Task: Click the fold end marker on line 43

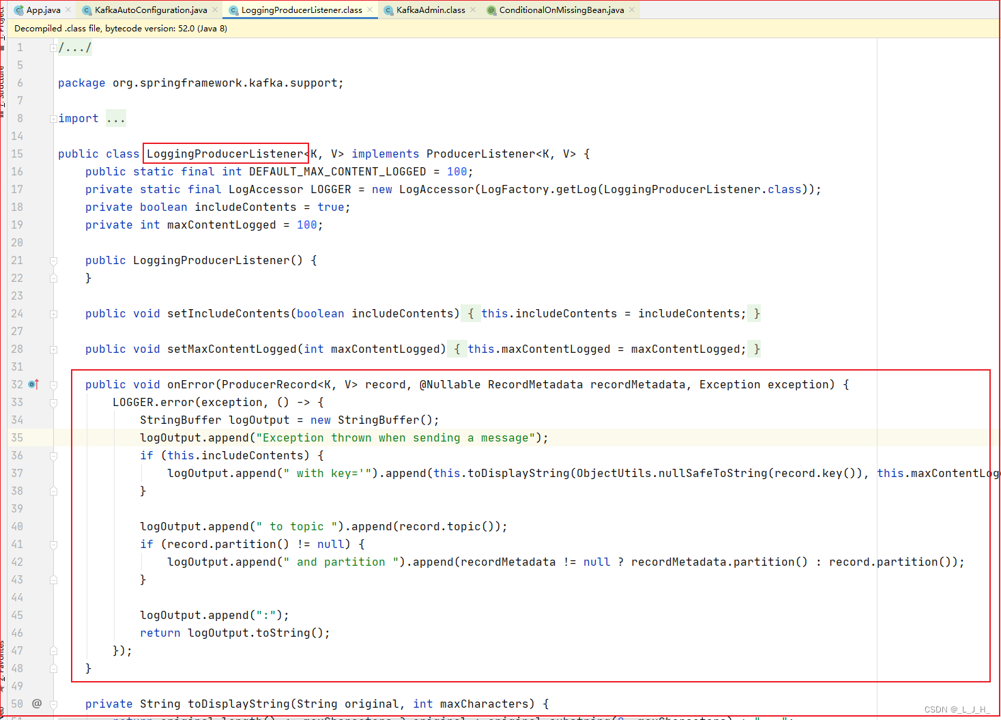Action: [53, 580]
